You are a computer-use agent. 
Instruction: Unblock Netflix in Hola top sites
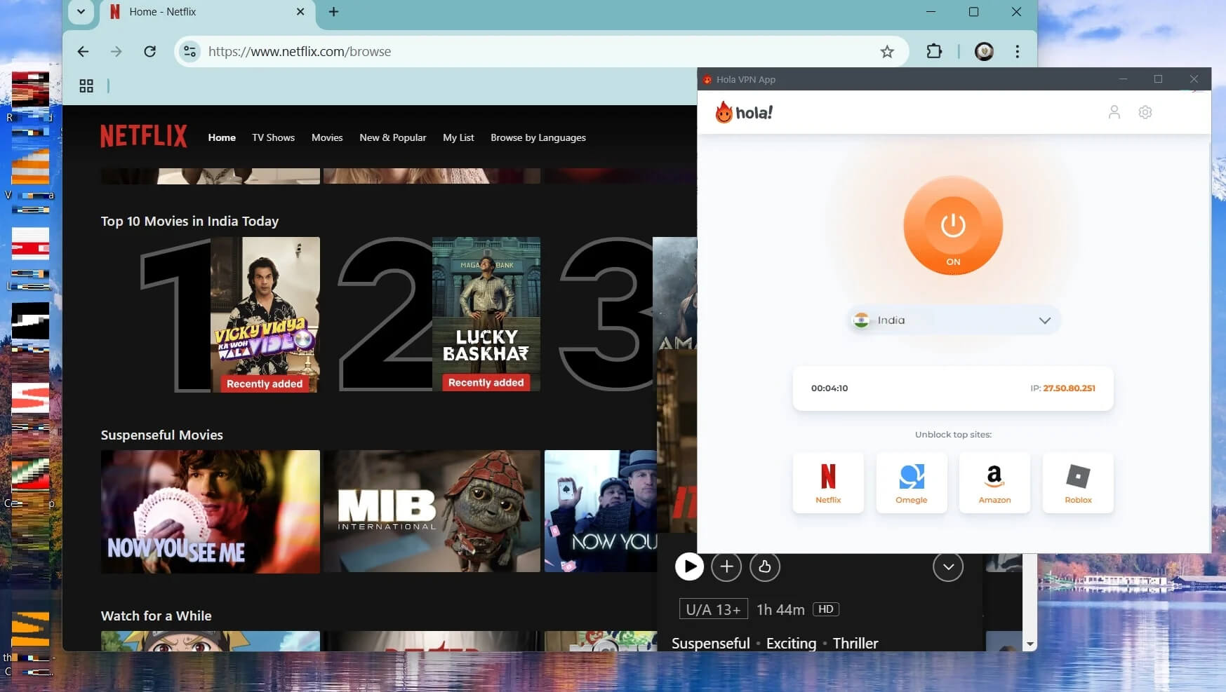click(x=828, y=483)
